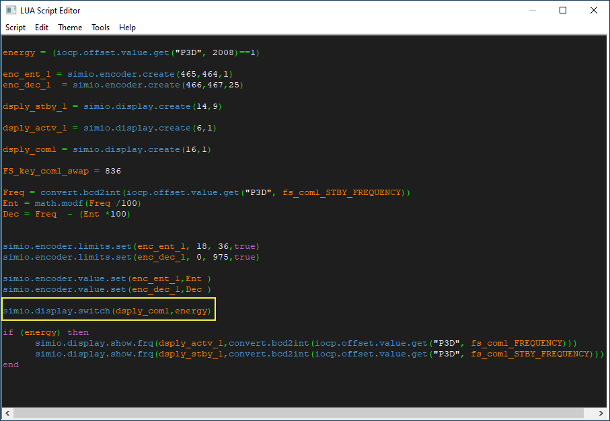This screenshot has height=421, width=610.
Task: Click the 'dsply_stby_1' display.create line
Action: (x=112, y=107)
